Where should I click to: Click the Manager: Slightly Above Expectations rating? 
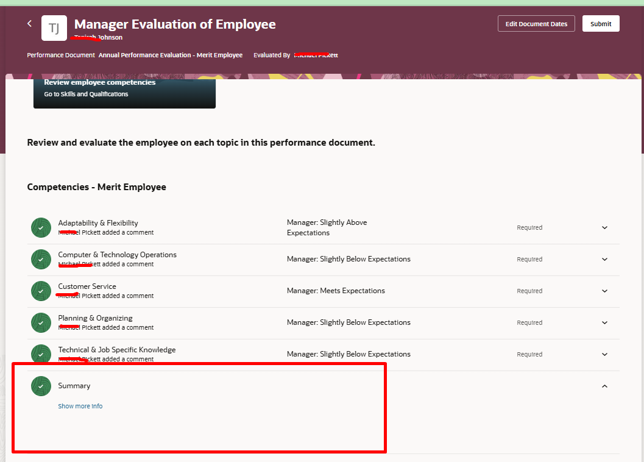[327, 227]
